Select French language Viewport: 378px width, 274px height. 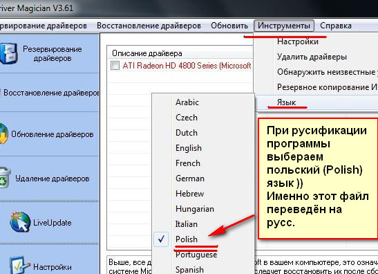pos(188,163)
